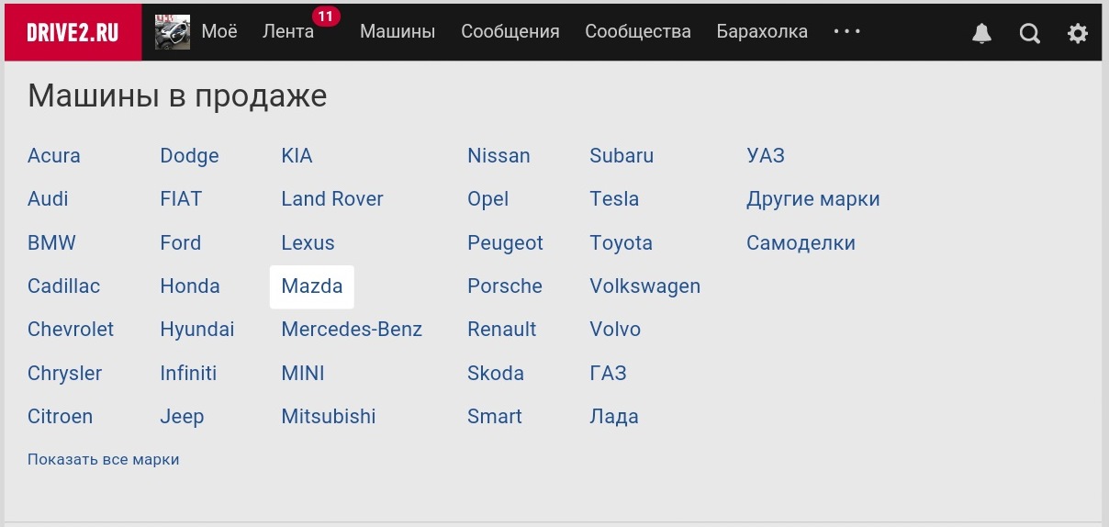
Task: Open Барахолка in the top navigation
Action: (x=761, y=32)
